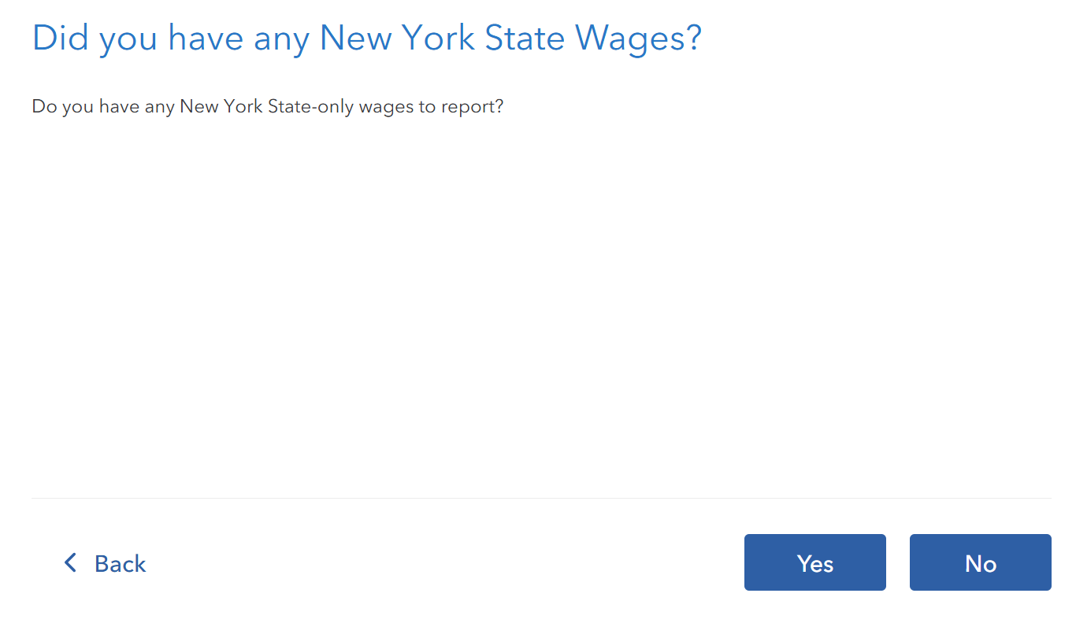
Task: Click the page heading about New York State Wages
Action: 366,39
